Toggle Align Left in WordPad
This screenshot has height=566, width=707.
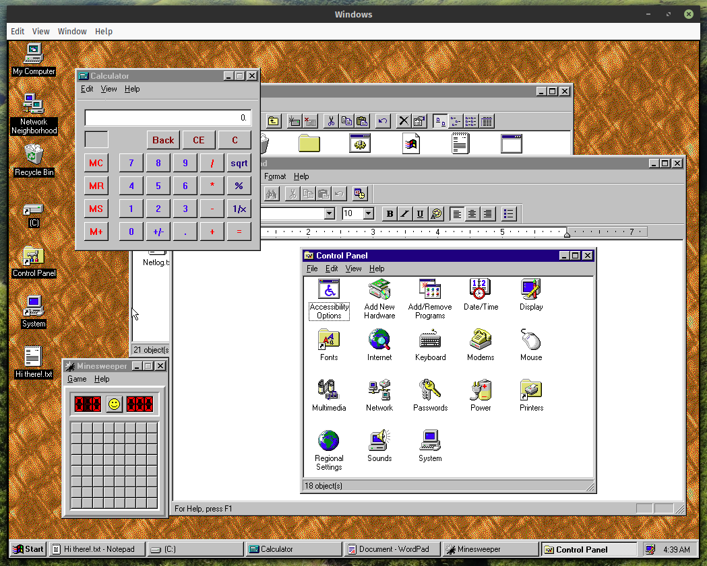tap(457, 214)
